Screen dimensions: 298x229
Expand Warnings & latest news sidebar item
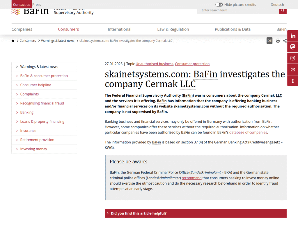tap(39, 67)
